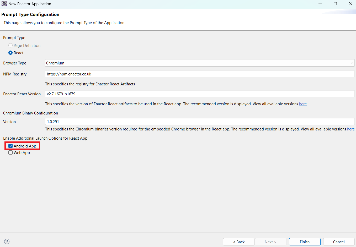Viewport: 356px width, 247px height.
Task: Click the Finish button
Action: [x=305, y=242]
